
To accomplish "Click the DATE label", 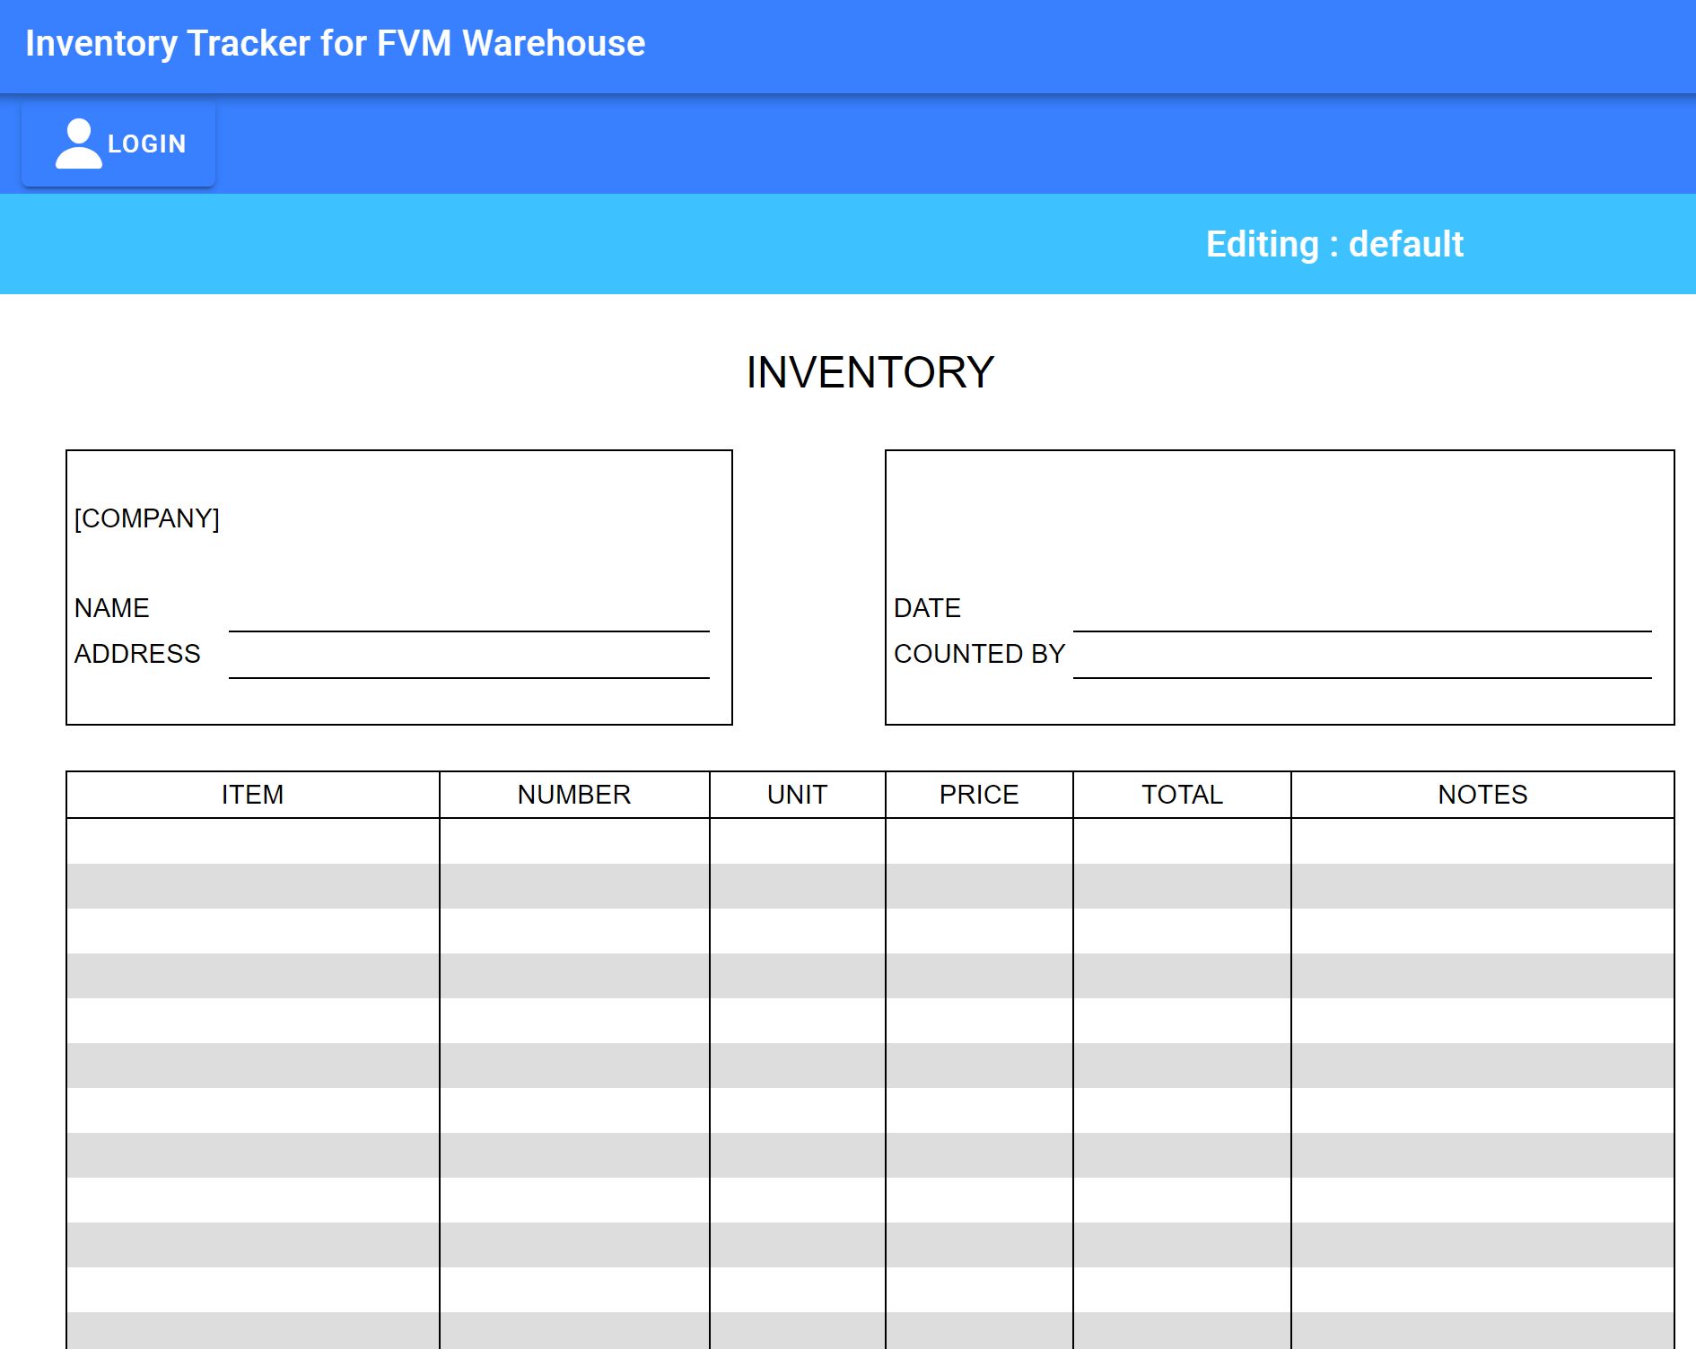I will pyautogui.click(x=927, y=608).
